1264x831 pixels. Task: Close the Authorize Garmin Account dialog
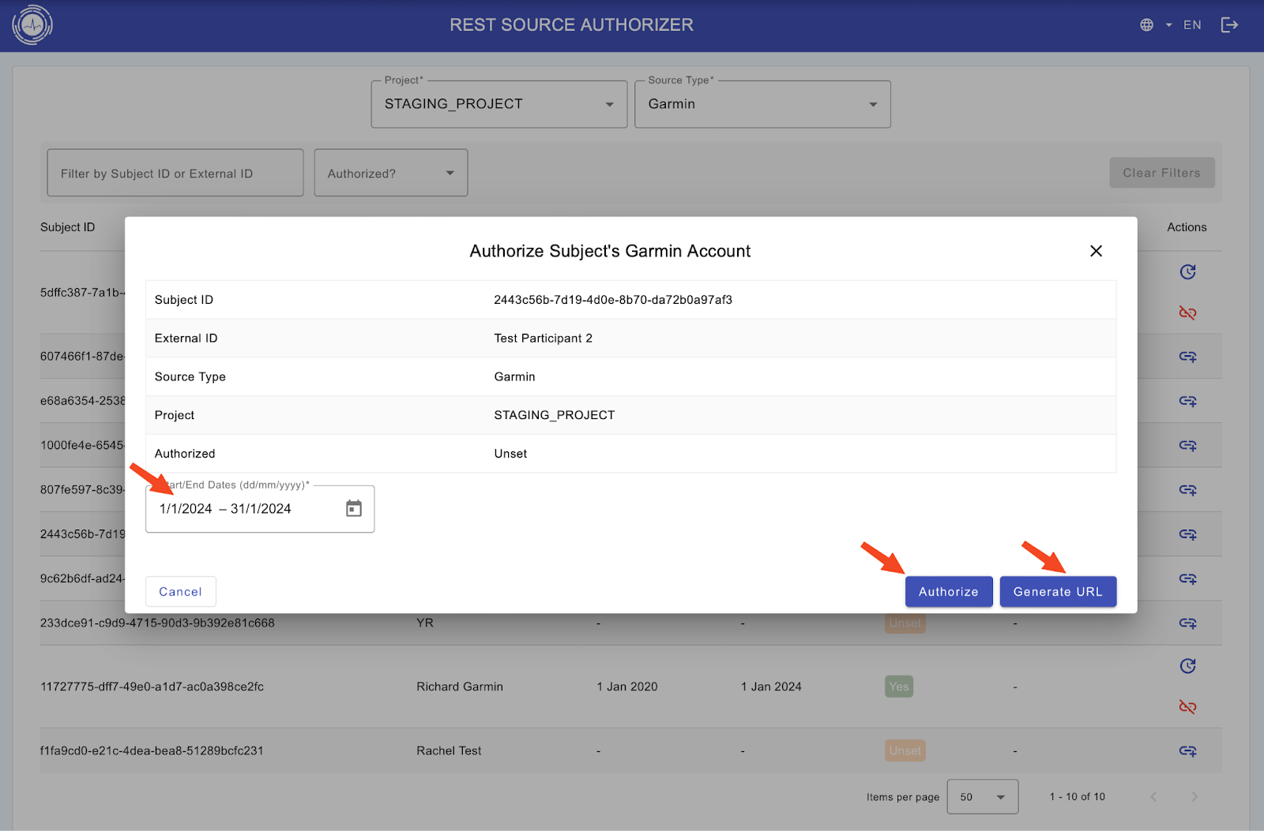[x=1096, y=251]
